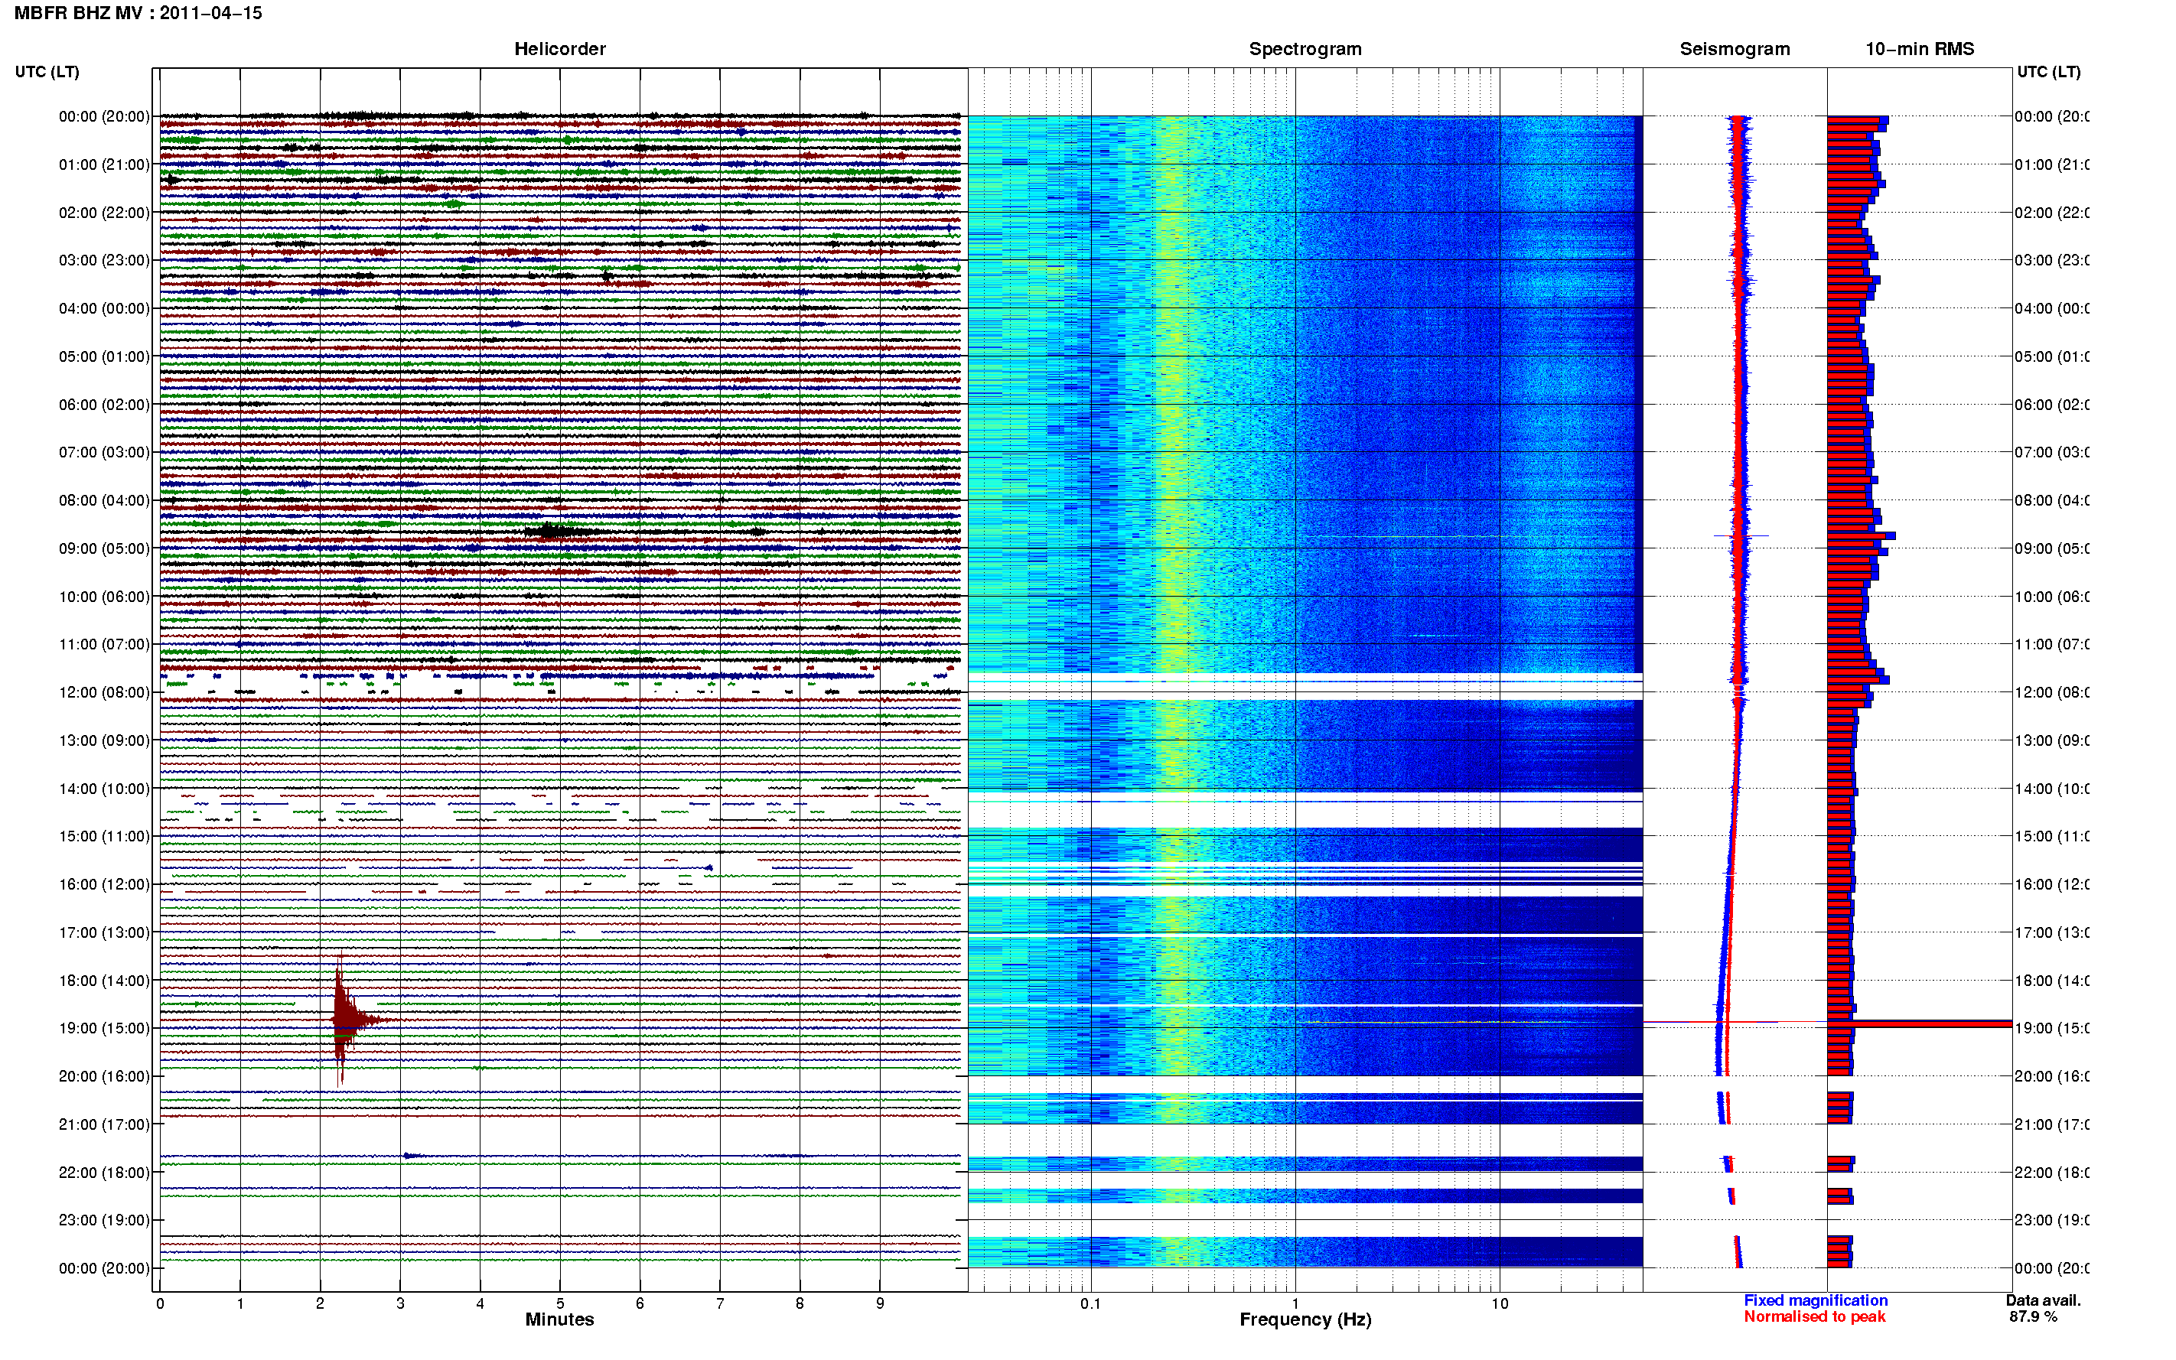This screenshot has height=1360, width=2176.
Task: Click the '0.1' frequency tick label
Action: [x=1090, y=1303]
